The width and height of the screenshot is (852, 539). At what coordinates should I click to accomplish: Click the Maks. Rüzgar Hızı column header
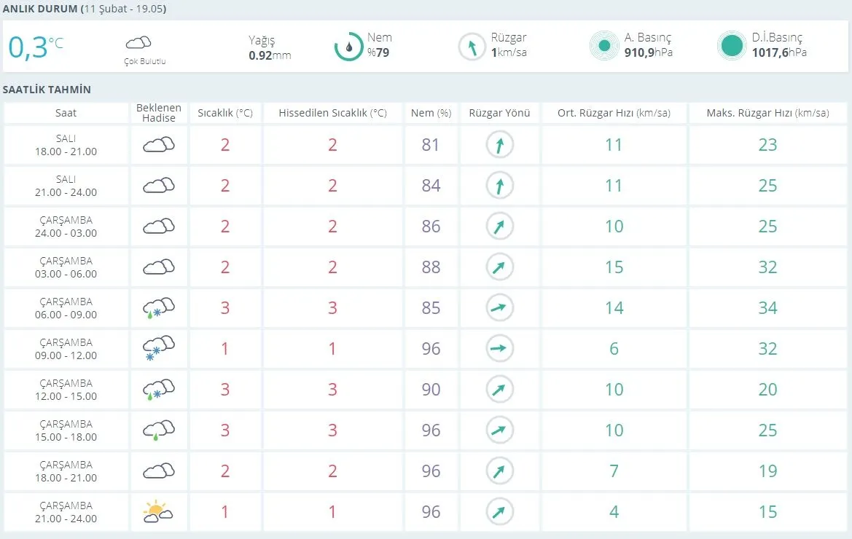[767, 113]
